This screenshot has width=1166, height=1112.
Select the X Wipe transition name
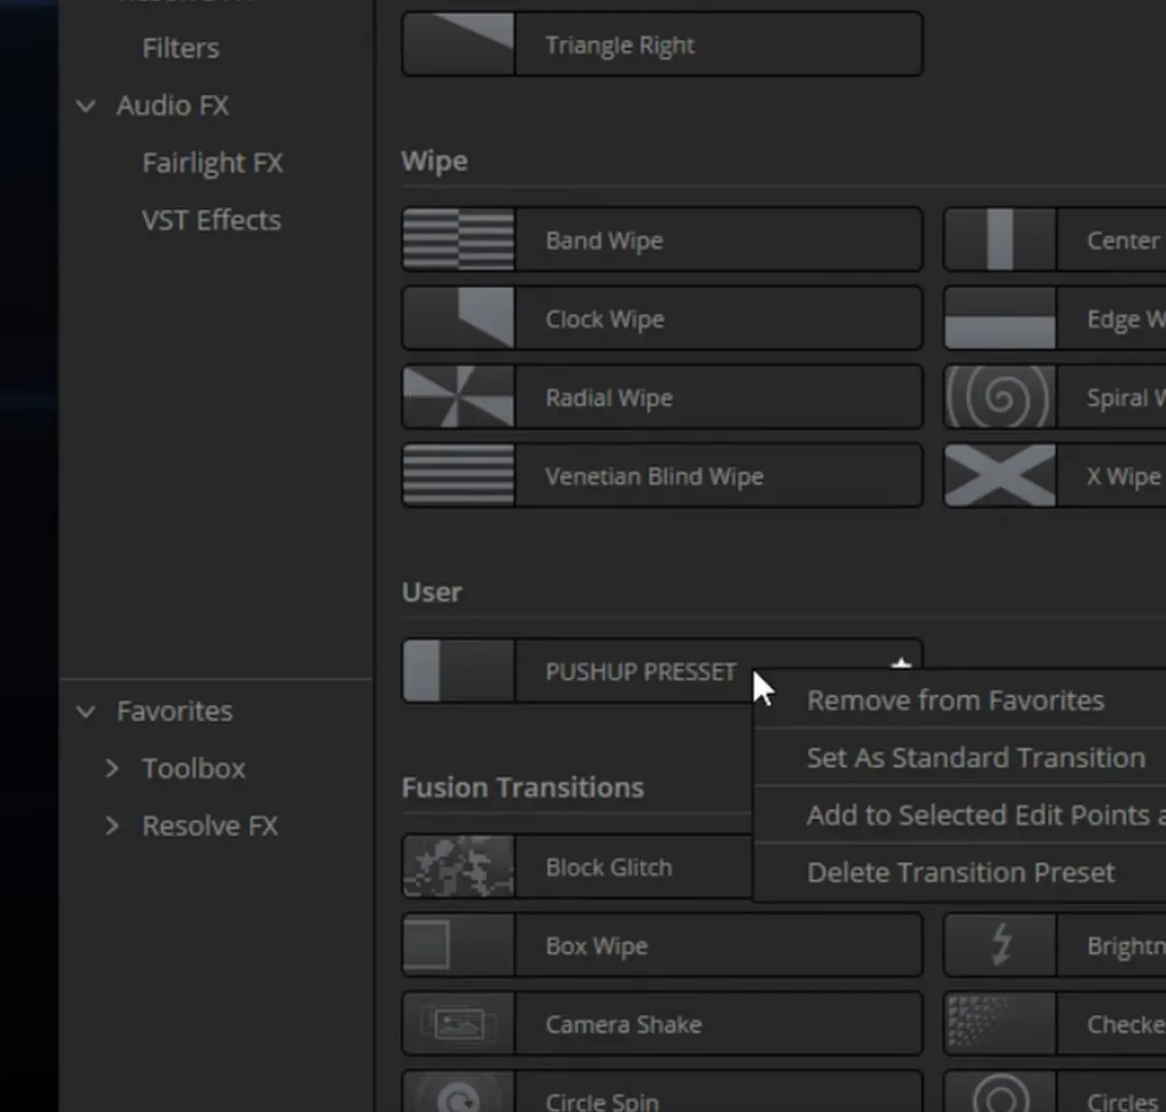(1123, 476)
